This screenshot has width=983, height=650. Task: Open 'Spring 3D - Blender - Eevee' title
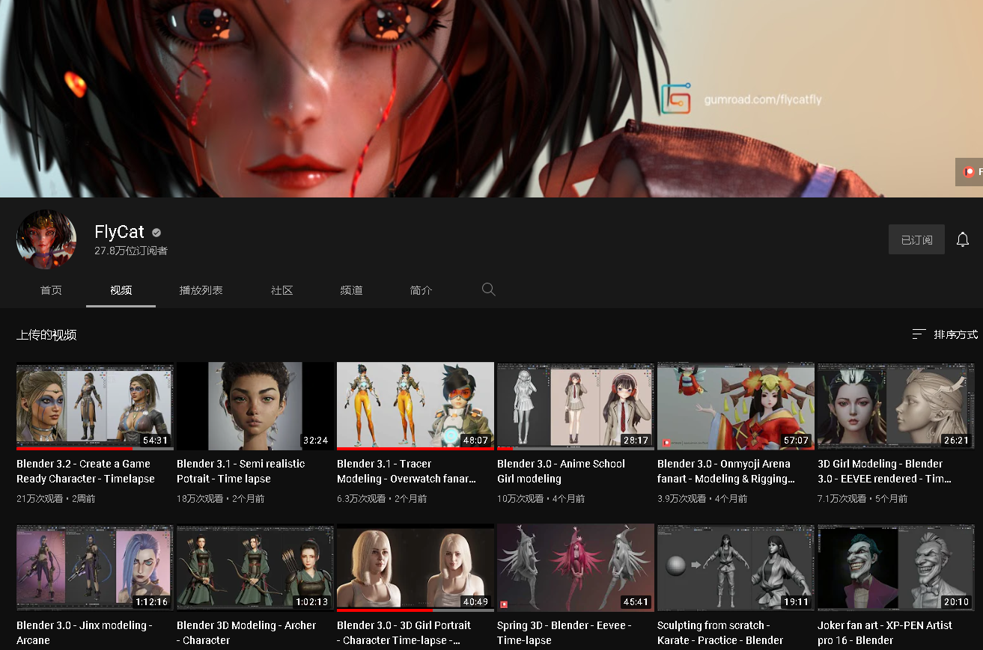click(564, 632)
